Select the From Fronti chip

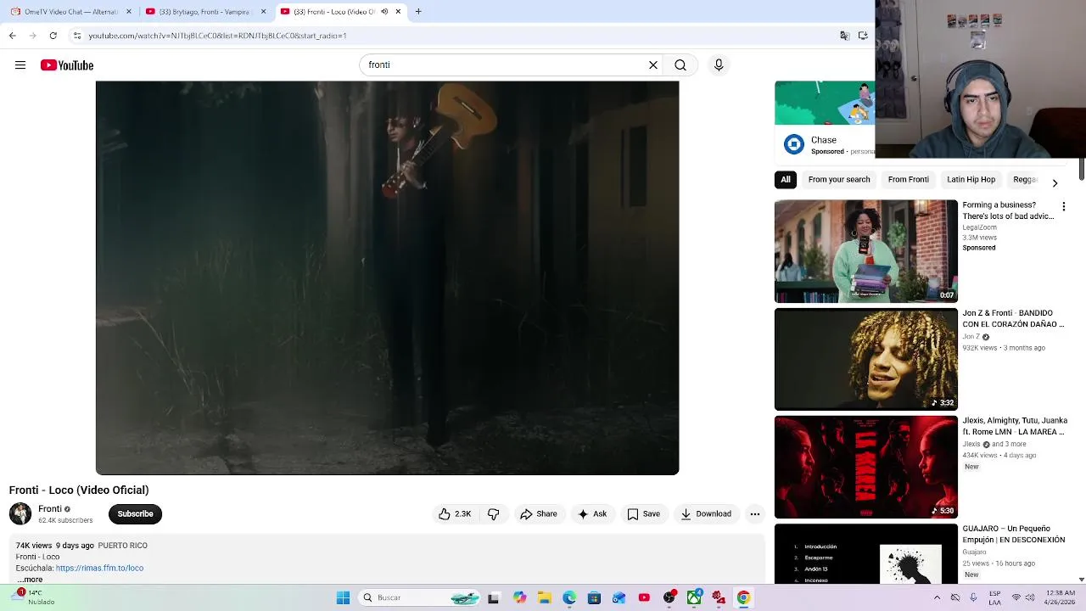(x=909, y=179)
